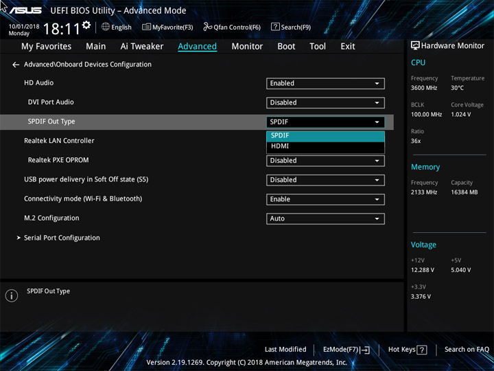The height and width of the screenshot is (371, 494).
Task: Click Connectivity mode (Wi-Fi & Bluetooth) label
Action: (x=83, y=199)
